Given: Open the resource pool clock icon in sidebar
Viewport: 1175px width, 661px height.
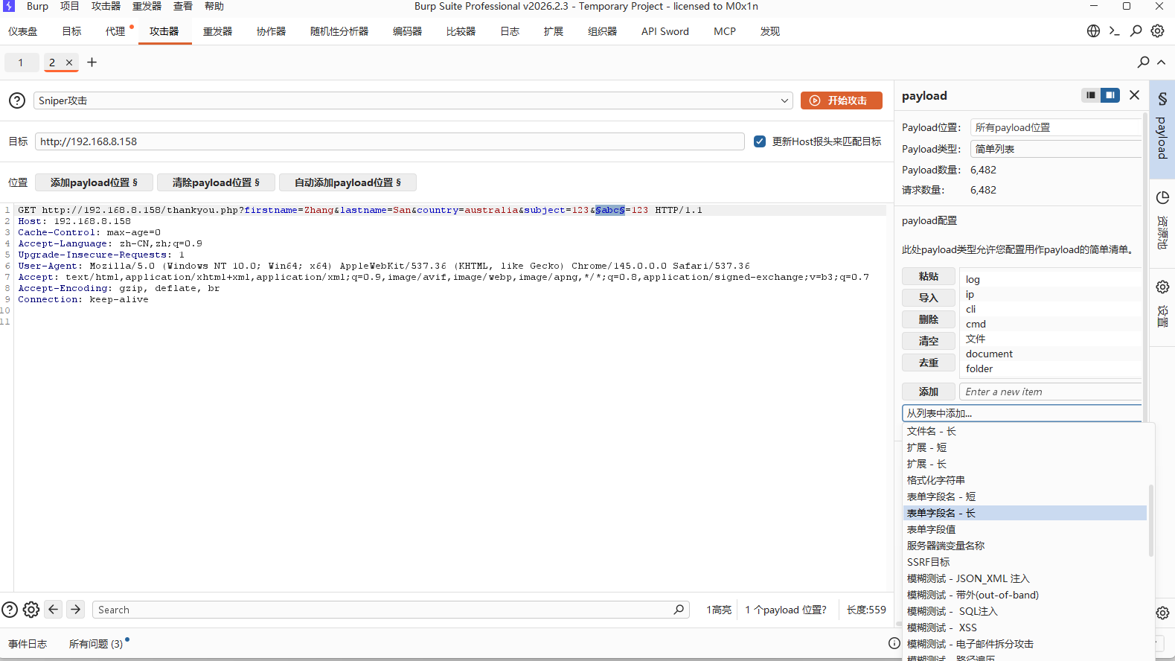Looking at the screenshot, I should (1162, 198).
